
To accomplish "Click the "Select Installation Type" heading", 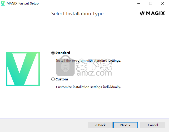I will coord(77,14).
